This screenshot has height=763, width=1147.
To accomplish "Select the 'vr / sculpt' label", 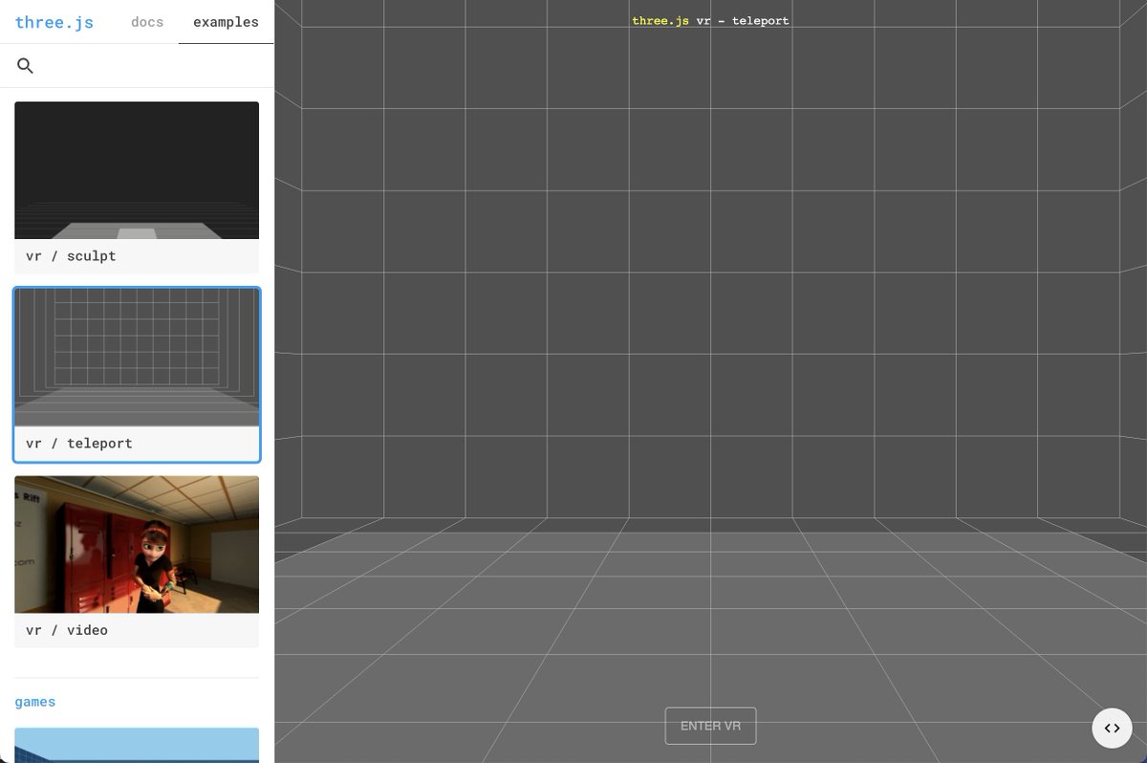I will click(71, 256).
